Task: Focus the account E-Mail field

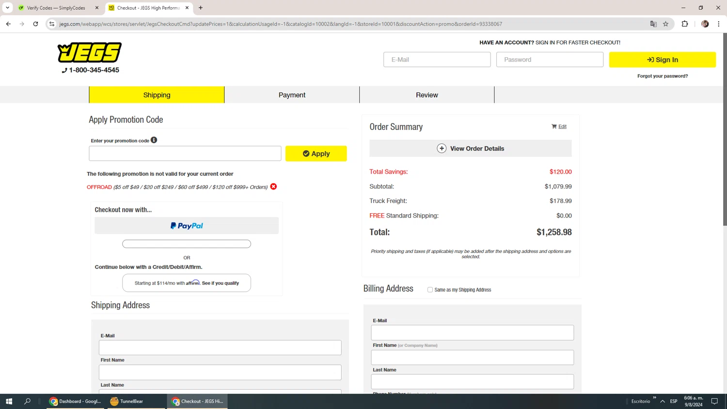Action: [437, 60]
